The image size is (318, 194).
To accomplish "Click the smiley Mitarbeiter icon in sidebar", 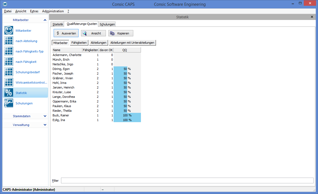I will click(x=9, y=30).
